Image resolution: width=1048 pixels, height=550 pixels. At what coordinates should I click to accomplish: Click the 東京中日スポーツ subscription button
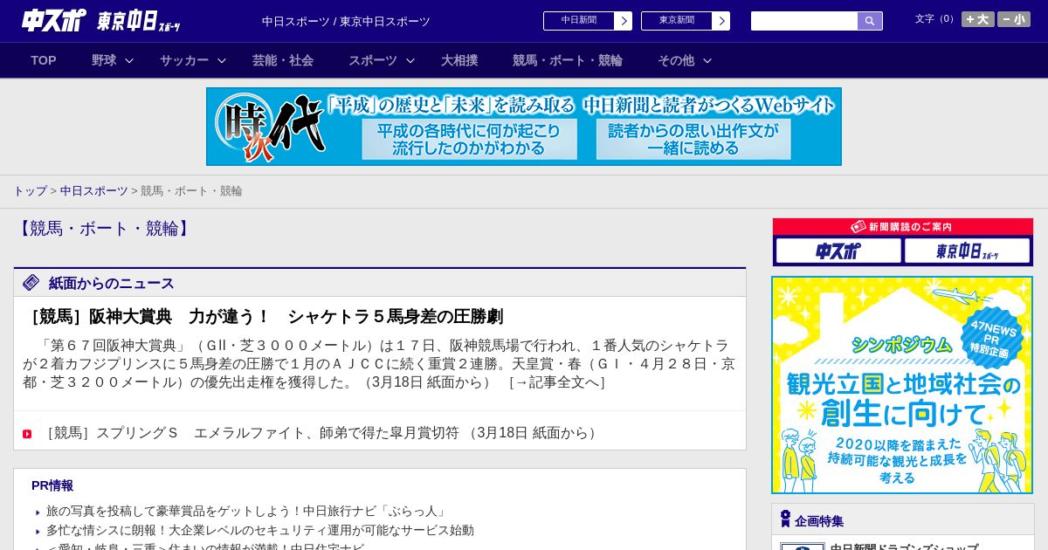tap(968, 251)
